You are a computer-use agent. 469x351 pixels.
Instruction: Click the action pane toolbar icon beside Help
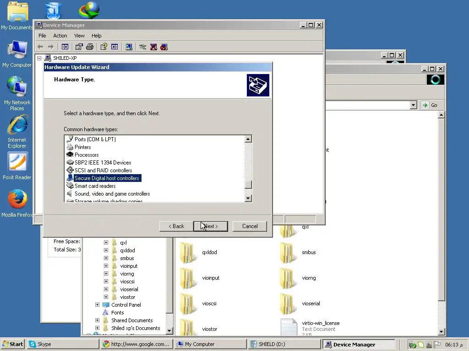(x=115, y=47)
